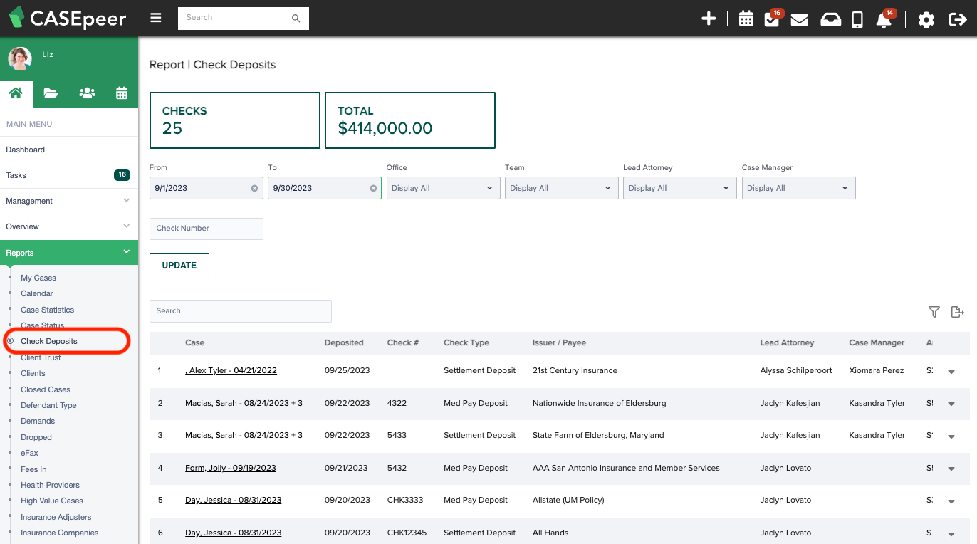This screenshot has width=977, height=544.
Task: Click 21st Century Insurance payee text
Action: [x=575, y=370]
